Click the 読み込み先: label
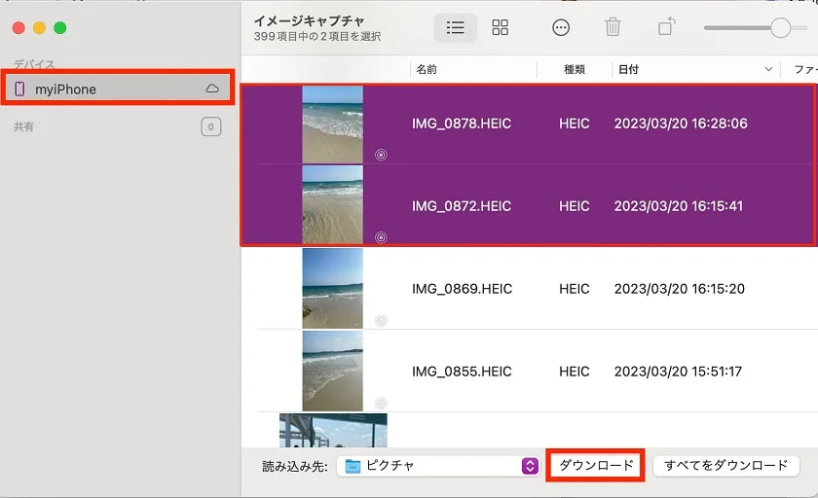The image size is (818, 498). click(x=295, y=466)
